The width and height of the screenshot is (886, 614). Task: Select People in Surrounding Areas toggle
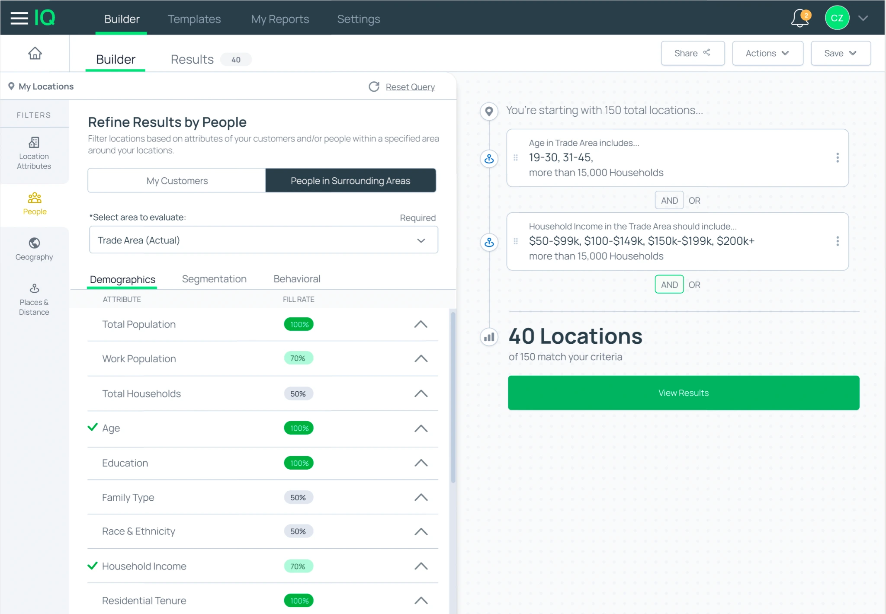[350, 181]
